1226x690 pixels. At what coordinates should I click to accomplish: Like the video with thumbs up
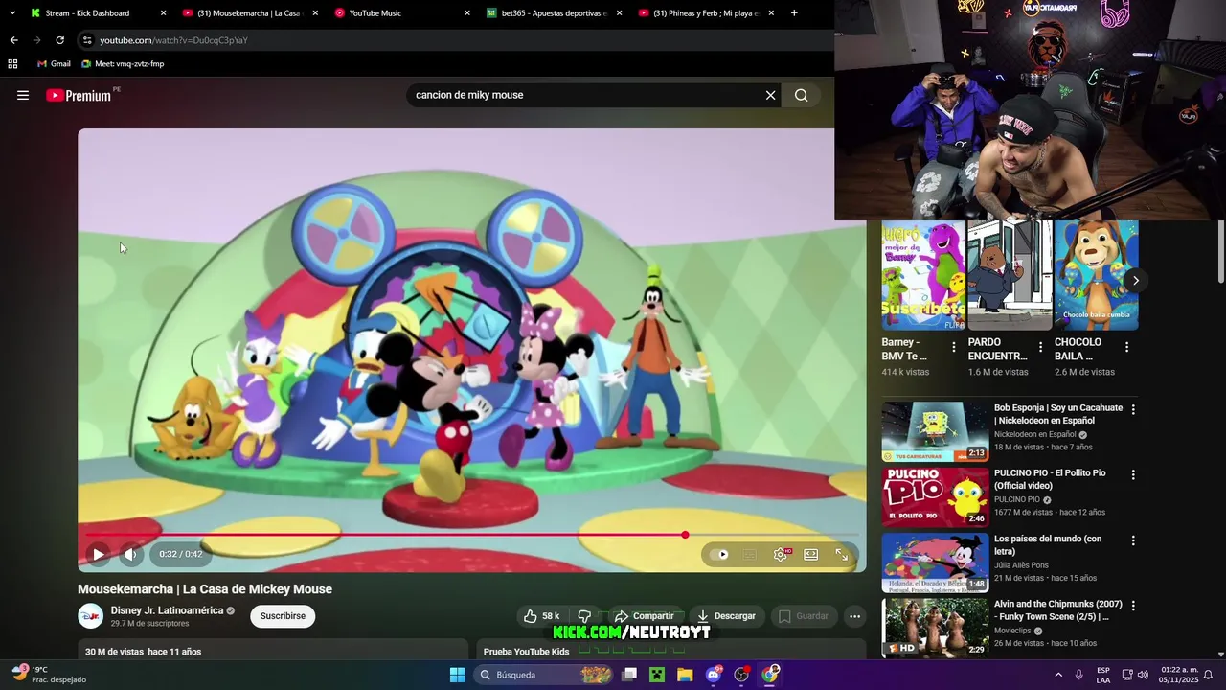[541, 616]
